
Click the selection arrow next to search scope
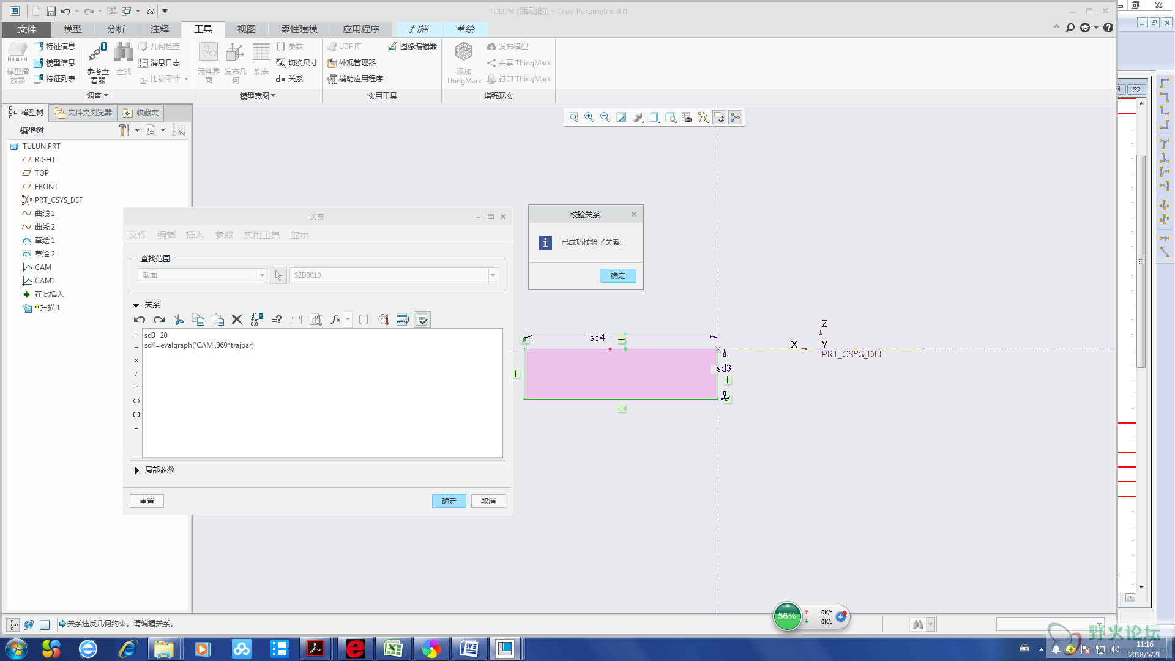tap(278, 275)
